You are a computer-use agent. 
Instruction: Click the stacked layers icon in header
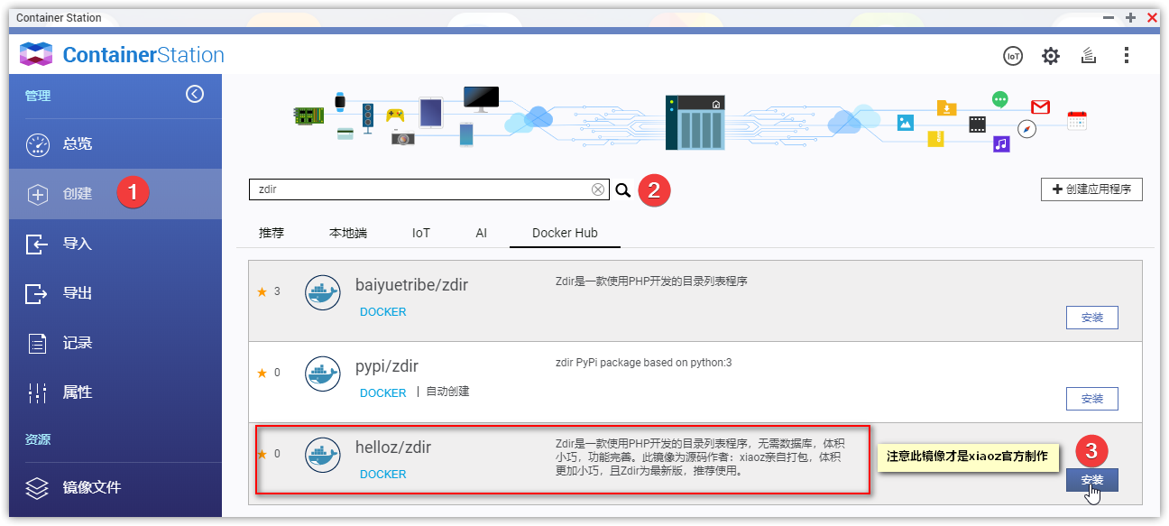1089,56
